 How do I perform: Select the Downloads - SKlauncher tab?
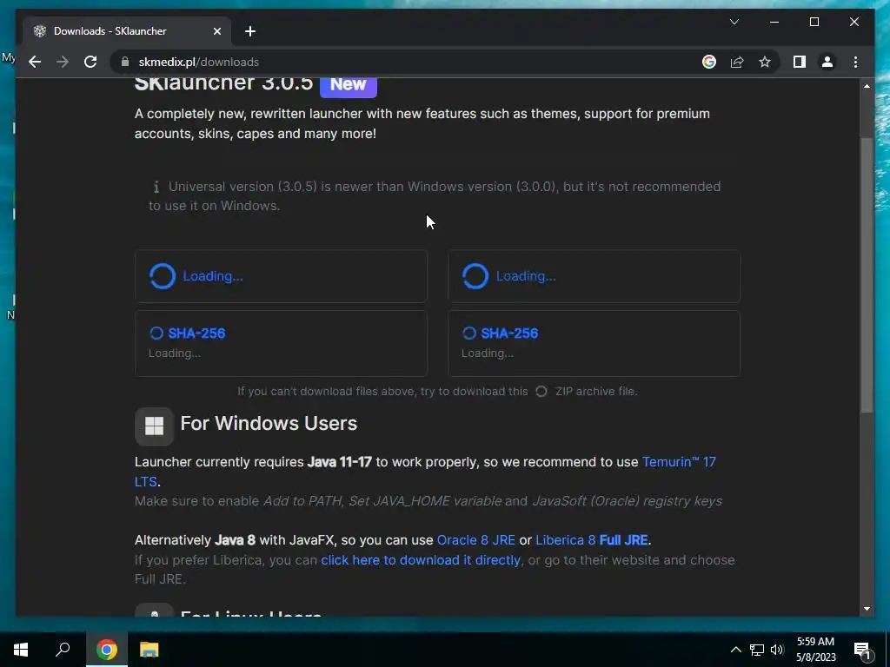coord(127,31)
